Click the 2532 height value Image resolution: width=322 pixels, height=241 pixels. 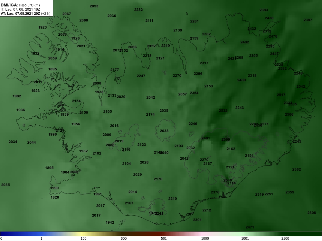(x=223, y=111)
